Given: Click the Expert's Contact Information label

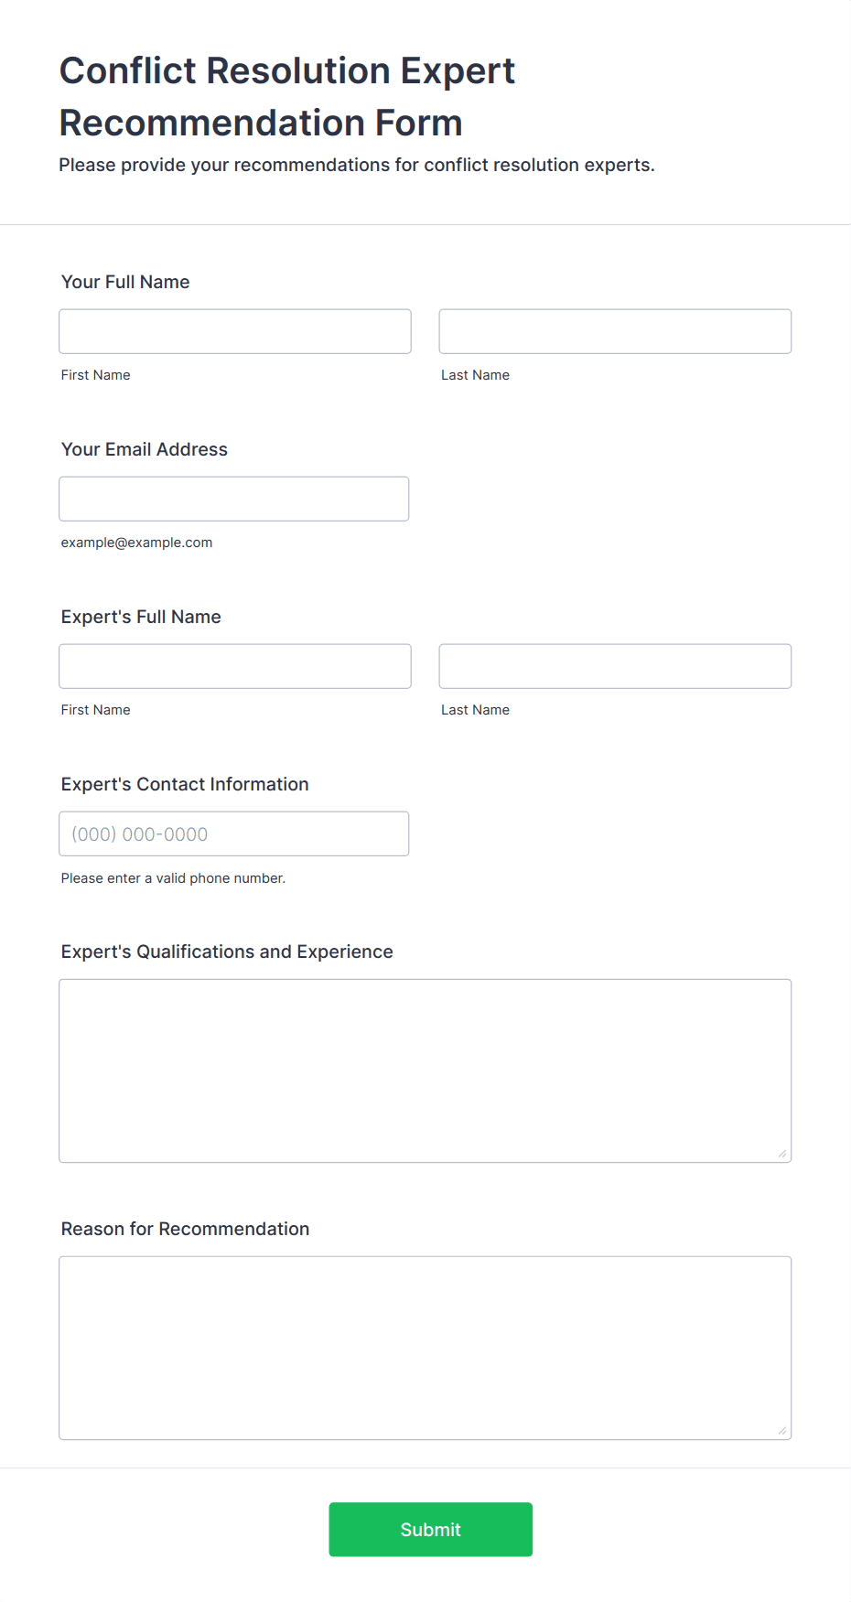Looking at the screenshot, I should 185,784.
